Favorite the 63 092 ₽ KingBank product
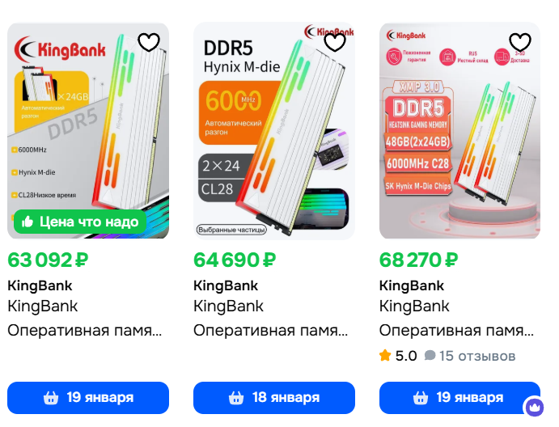This screenshot has height=427, width=559. coord(149,42)
